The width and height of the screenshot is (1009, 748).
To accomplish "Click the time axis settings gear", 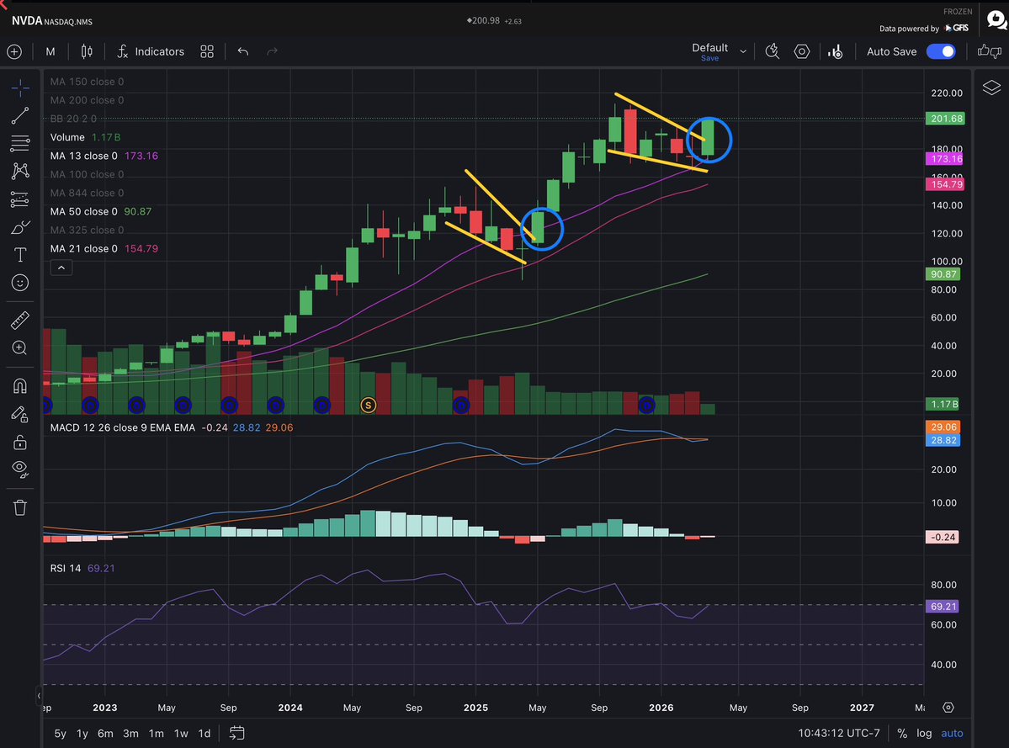I will tap(948, 708).
